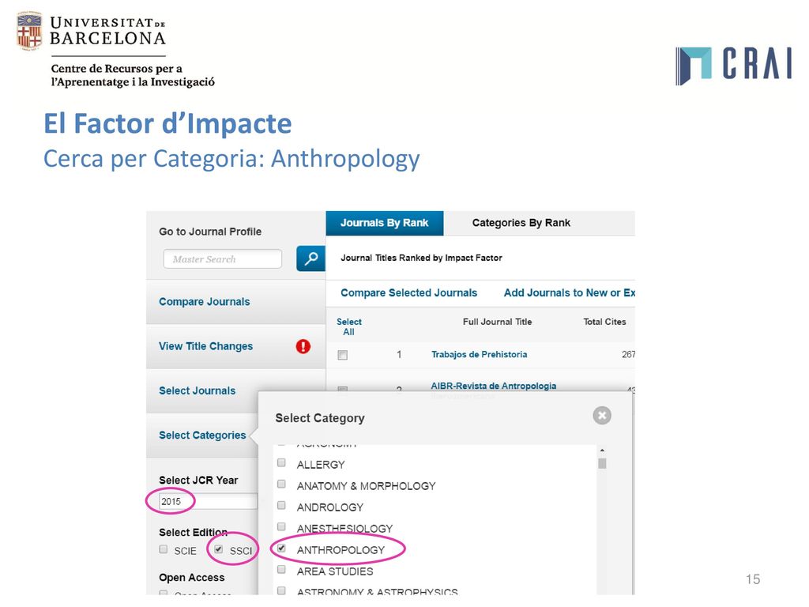Check the AREA STUDIES category
This screenshot has width=809, height=607.
(281, 569)
